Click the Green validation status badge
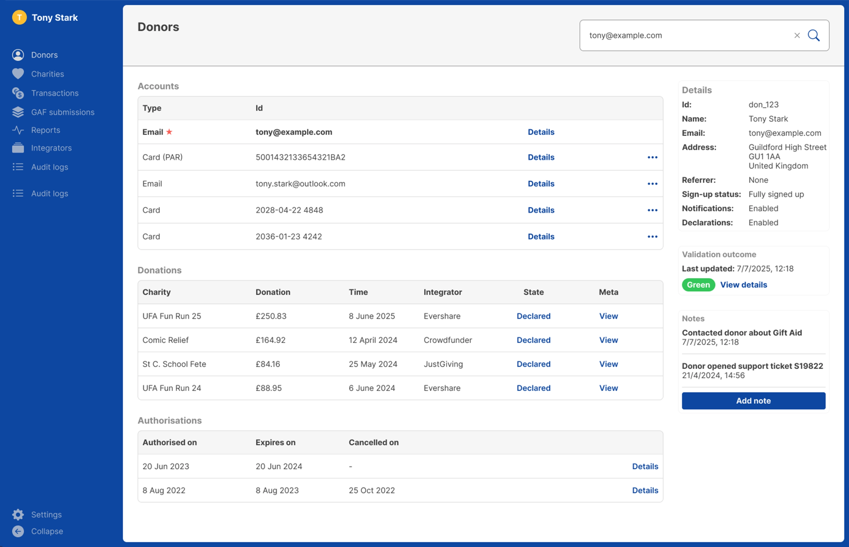Image resolution: width=849 pixels, height=547 pixels. 698,285
